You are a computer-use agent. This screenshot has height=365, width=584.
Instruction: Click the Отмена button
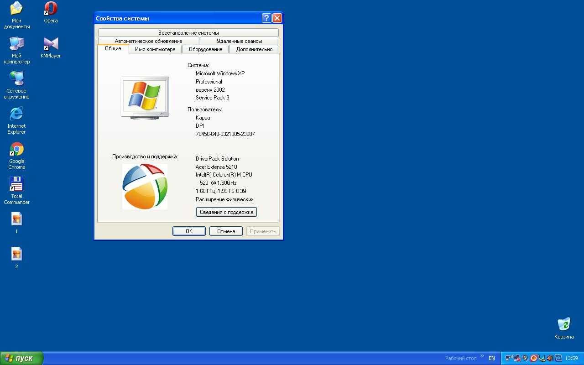226,231
